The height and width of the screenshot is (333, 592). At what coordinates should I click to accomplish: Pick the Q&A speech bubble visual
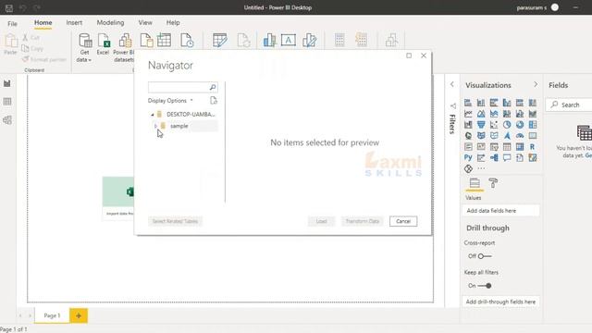(507, 157)
